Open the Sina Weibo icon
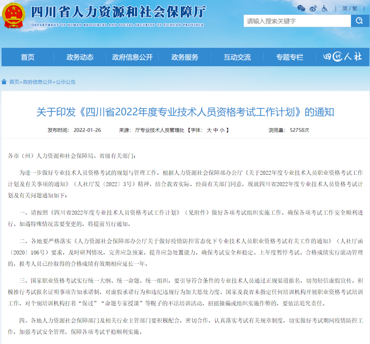The width and height of the screenshot is (370, 344). pyautogui.click(x=313, y=8)
